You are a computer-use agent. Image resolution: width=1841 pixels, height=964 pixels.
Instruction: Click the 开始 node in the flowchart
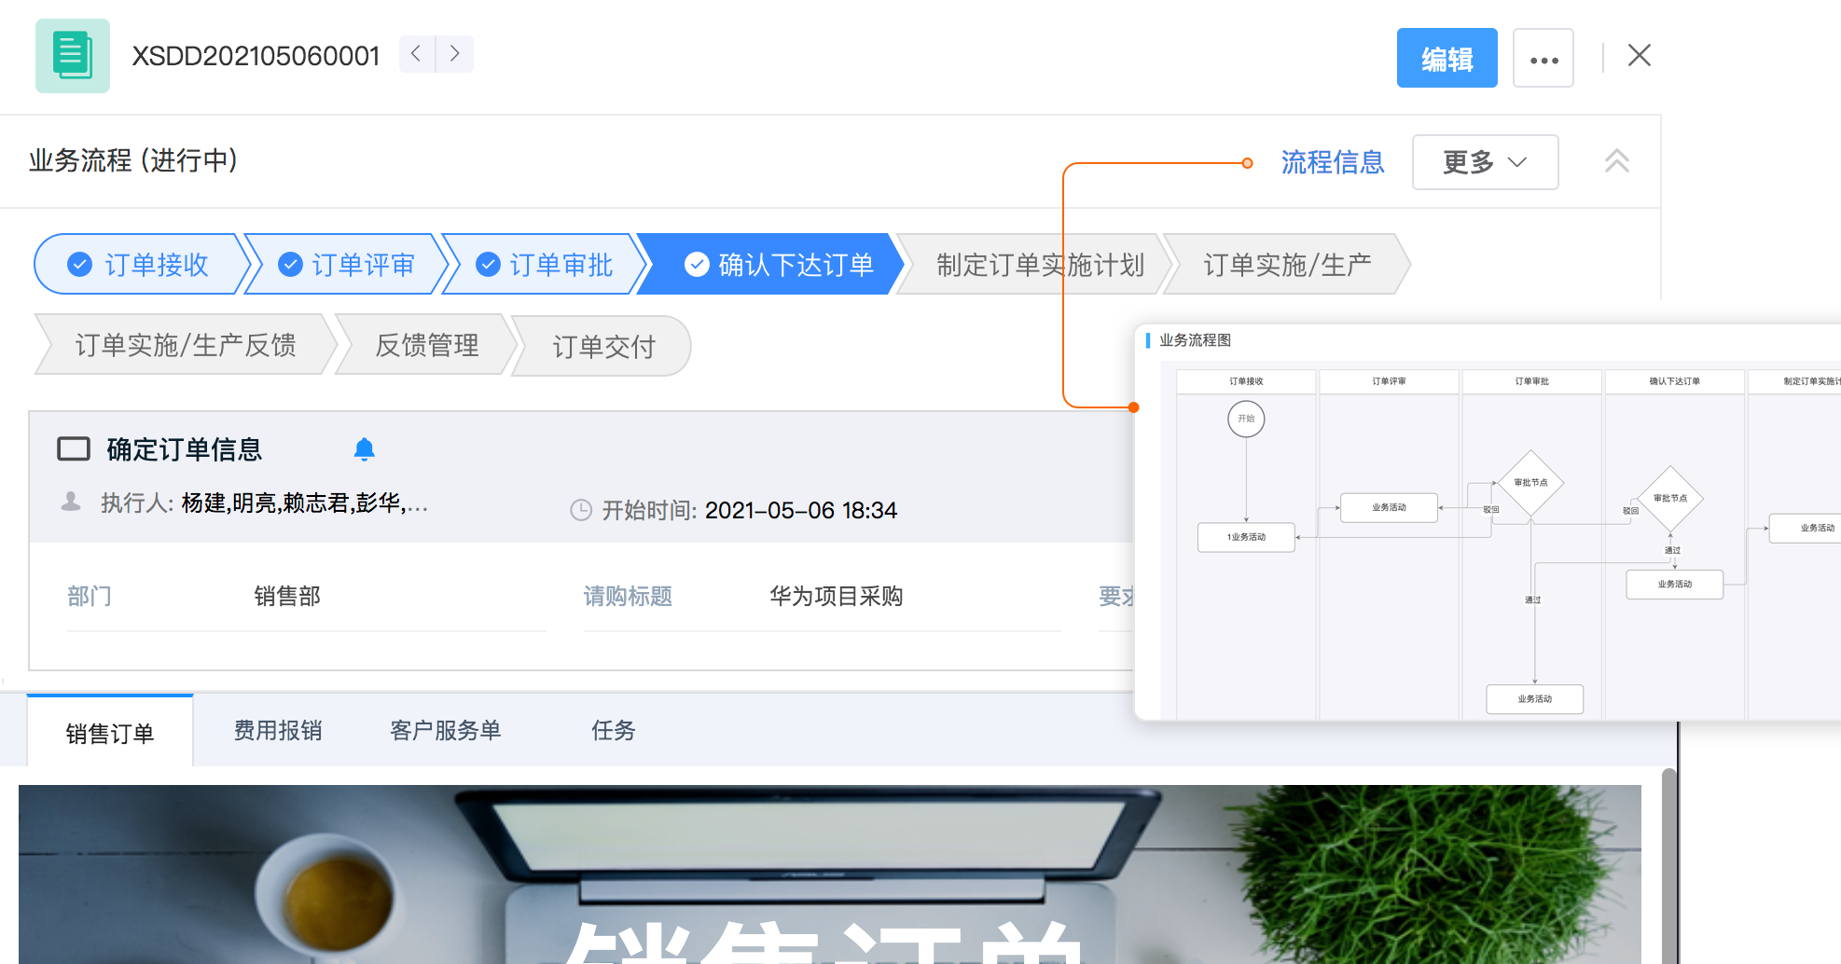[1246, 419]
